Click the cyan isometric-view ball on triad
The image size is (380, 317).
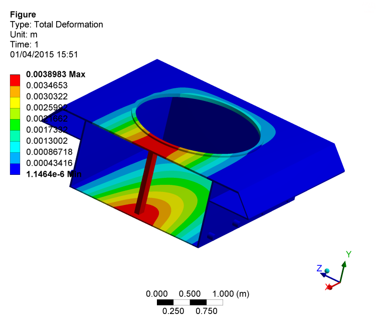tap(327, 271)
